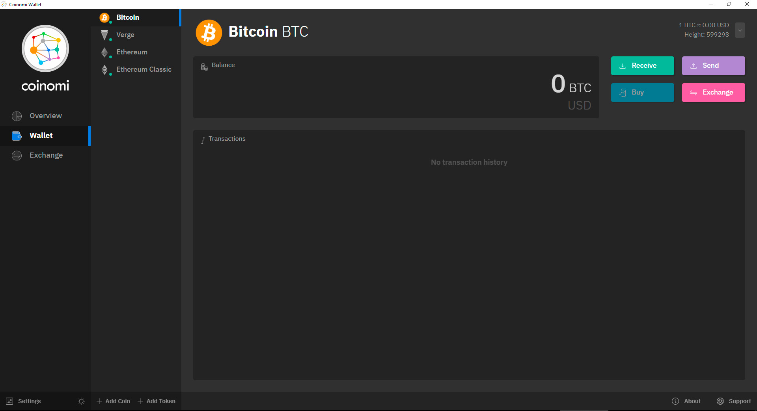Click the Exchange sidebar icon
Screen dimensions: 757x411
coord(17,156)
